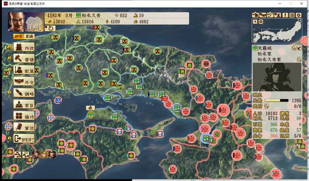
Task: Select first officer portrait at bottom
Action: [36, 154]
